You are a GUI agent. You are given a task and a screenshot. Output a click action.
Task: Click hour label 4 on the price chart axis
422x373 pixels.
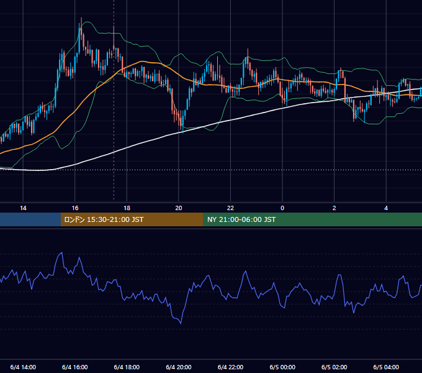[x=386, y=208]
